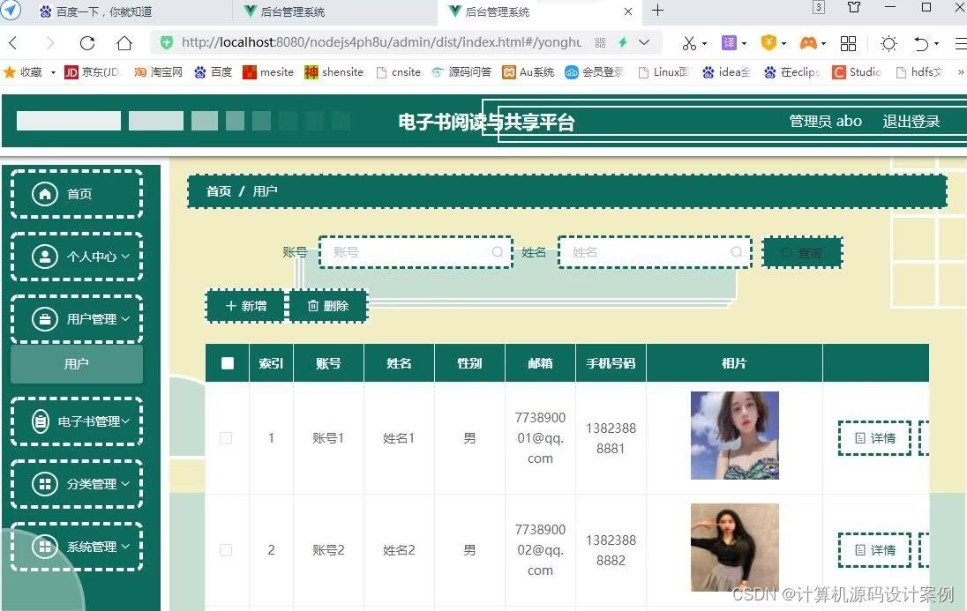Click the 邮箱 column header
Viewport: 967px width, 611px height.
tap(540, 363)
